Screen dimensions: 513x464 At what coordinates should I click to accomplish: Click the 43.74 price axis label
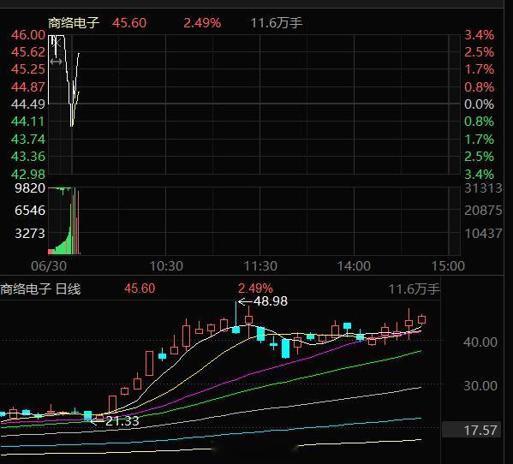click(x=28, y=139)
